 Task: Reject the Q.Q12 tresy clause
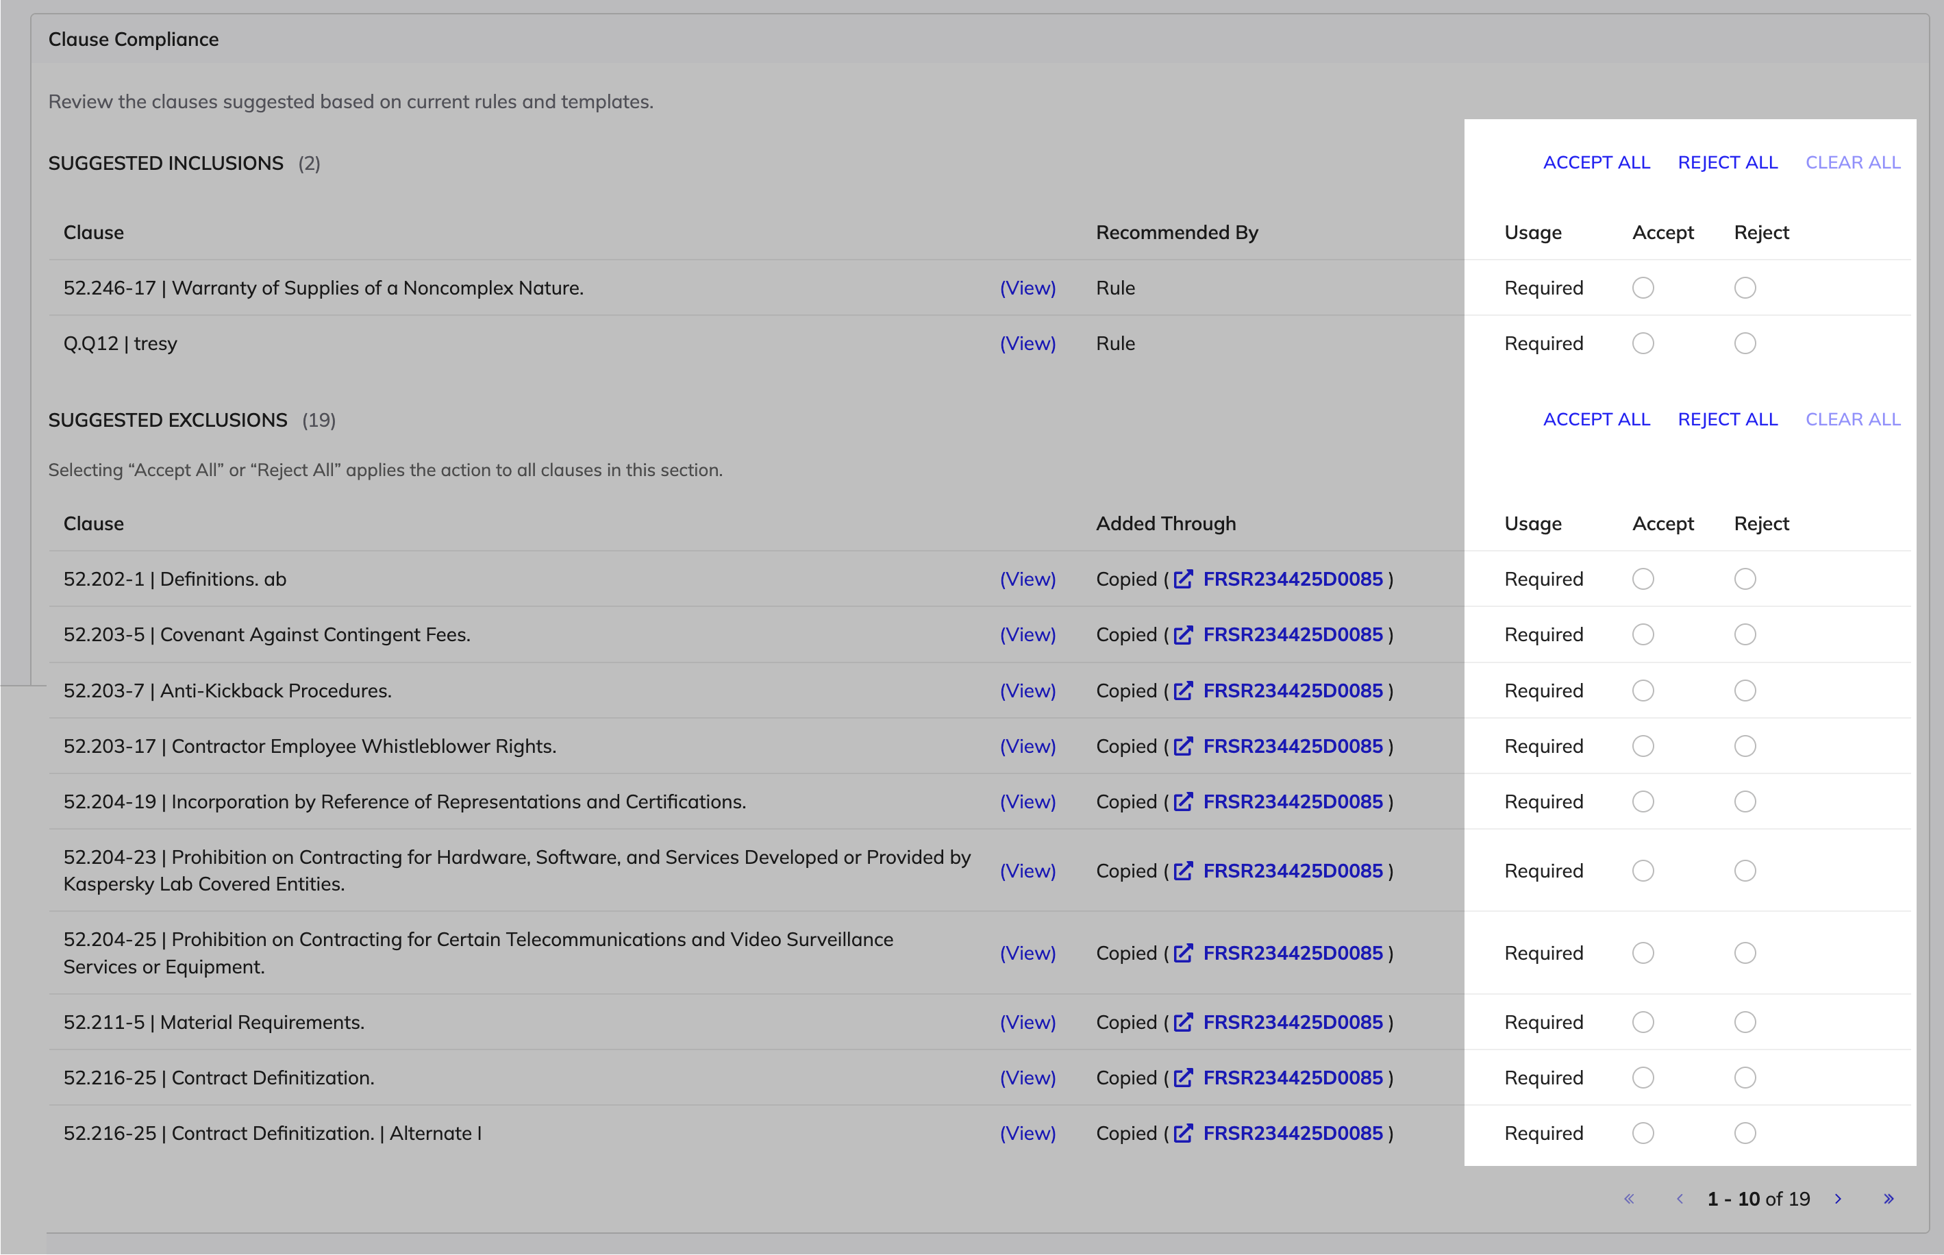pyautogui.click(x=1745, y=344)
